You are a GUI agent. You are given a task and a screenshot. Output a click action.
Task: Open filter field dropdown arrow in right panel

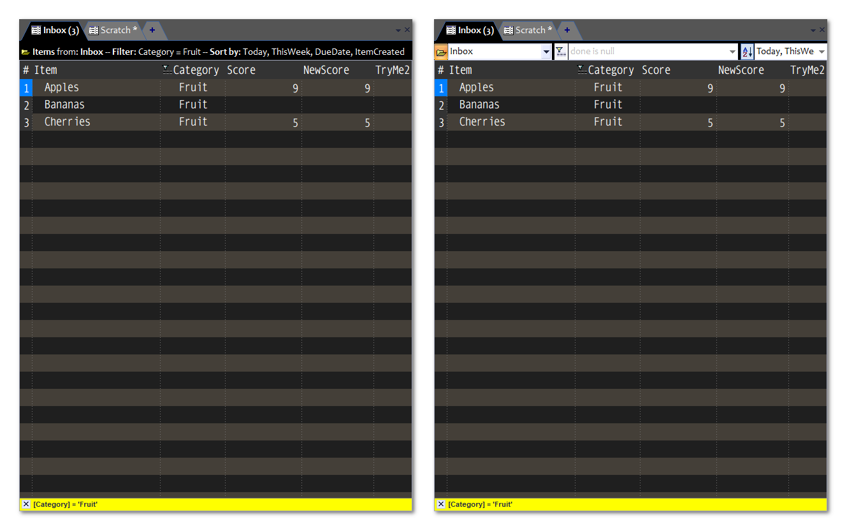click(732, 52)
